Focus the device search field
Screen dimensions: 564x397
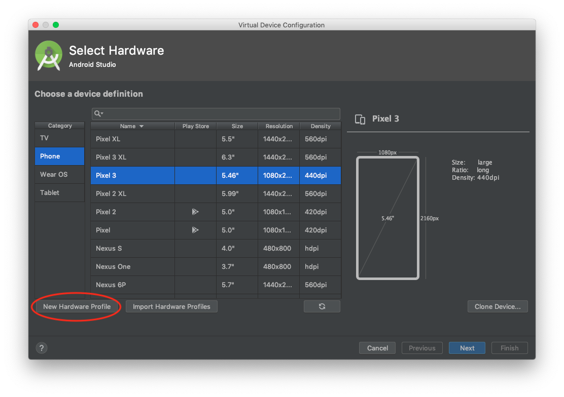(216, 113)
